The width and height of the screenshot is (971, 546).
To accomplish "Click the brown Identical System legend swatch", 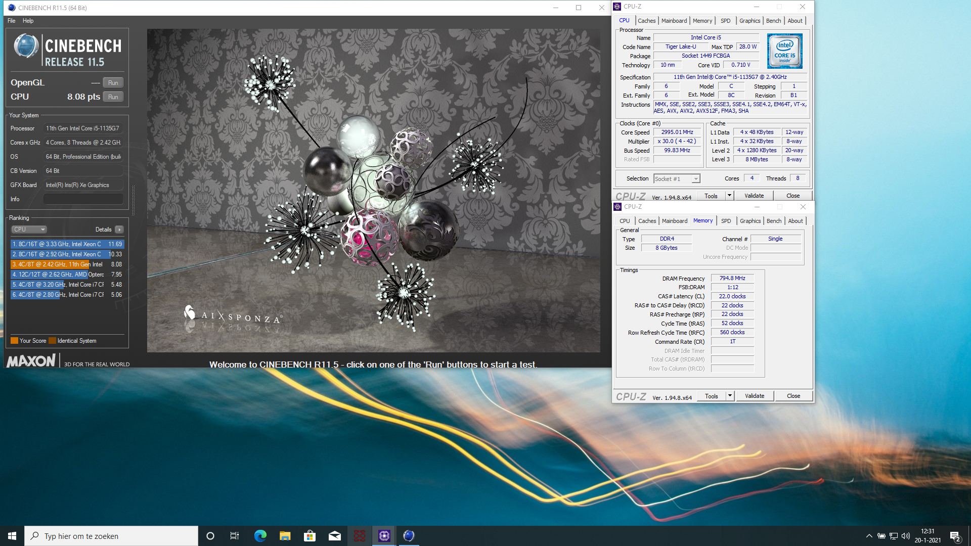I will (52, 341).
